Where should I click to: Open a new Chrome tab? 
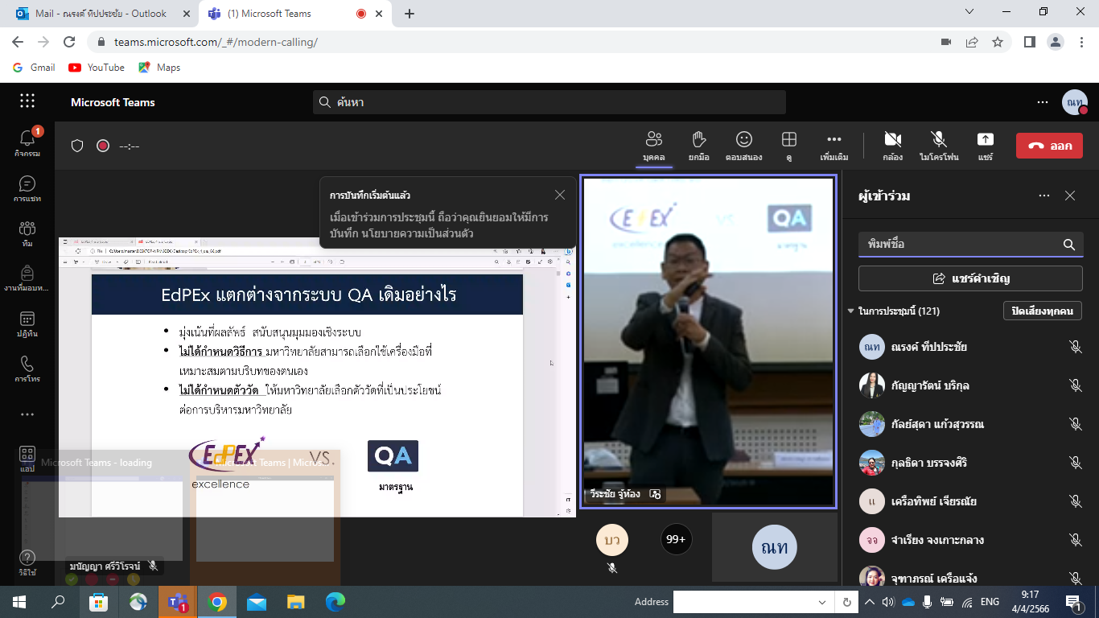pos(410,14)
